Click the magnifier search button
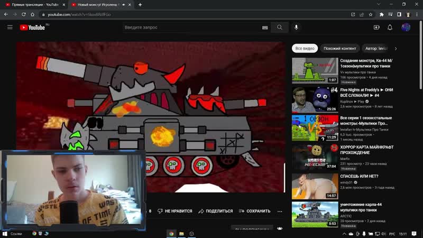 [x=280, y=28]
